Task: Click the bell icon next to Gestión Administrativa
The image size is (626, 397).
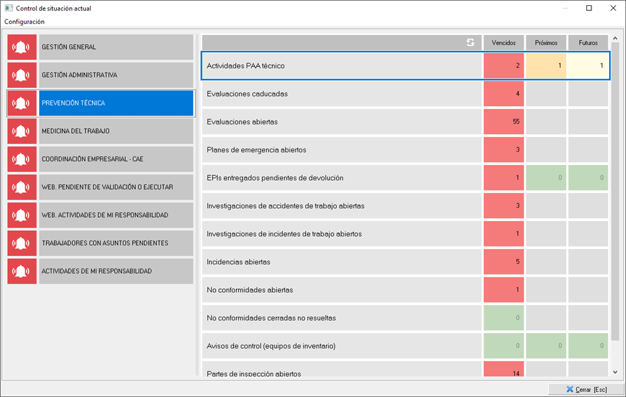Action: pyautogui.click(x=22, y=75)
